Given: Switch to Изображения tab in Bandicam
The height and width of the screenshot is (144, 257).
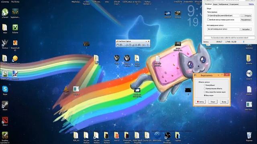Looking at the screenshot, I should point(223,4).
